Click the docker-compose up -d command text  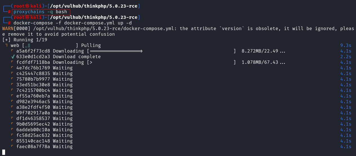pos(73,23)
